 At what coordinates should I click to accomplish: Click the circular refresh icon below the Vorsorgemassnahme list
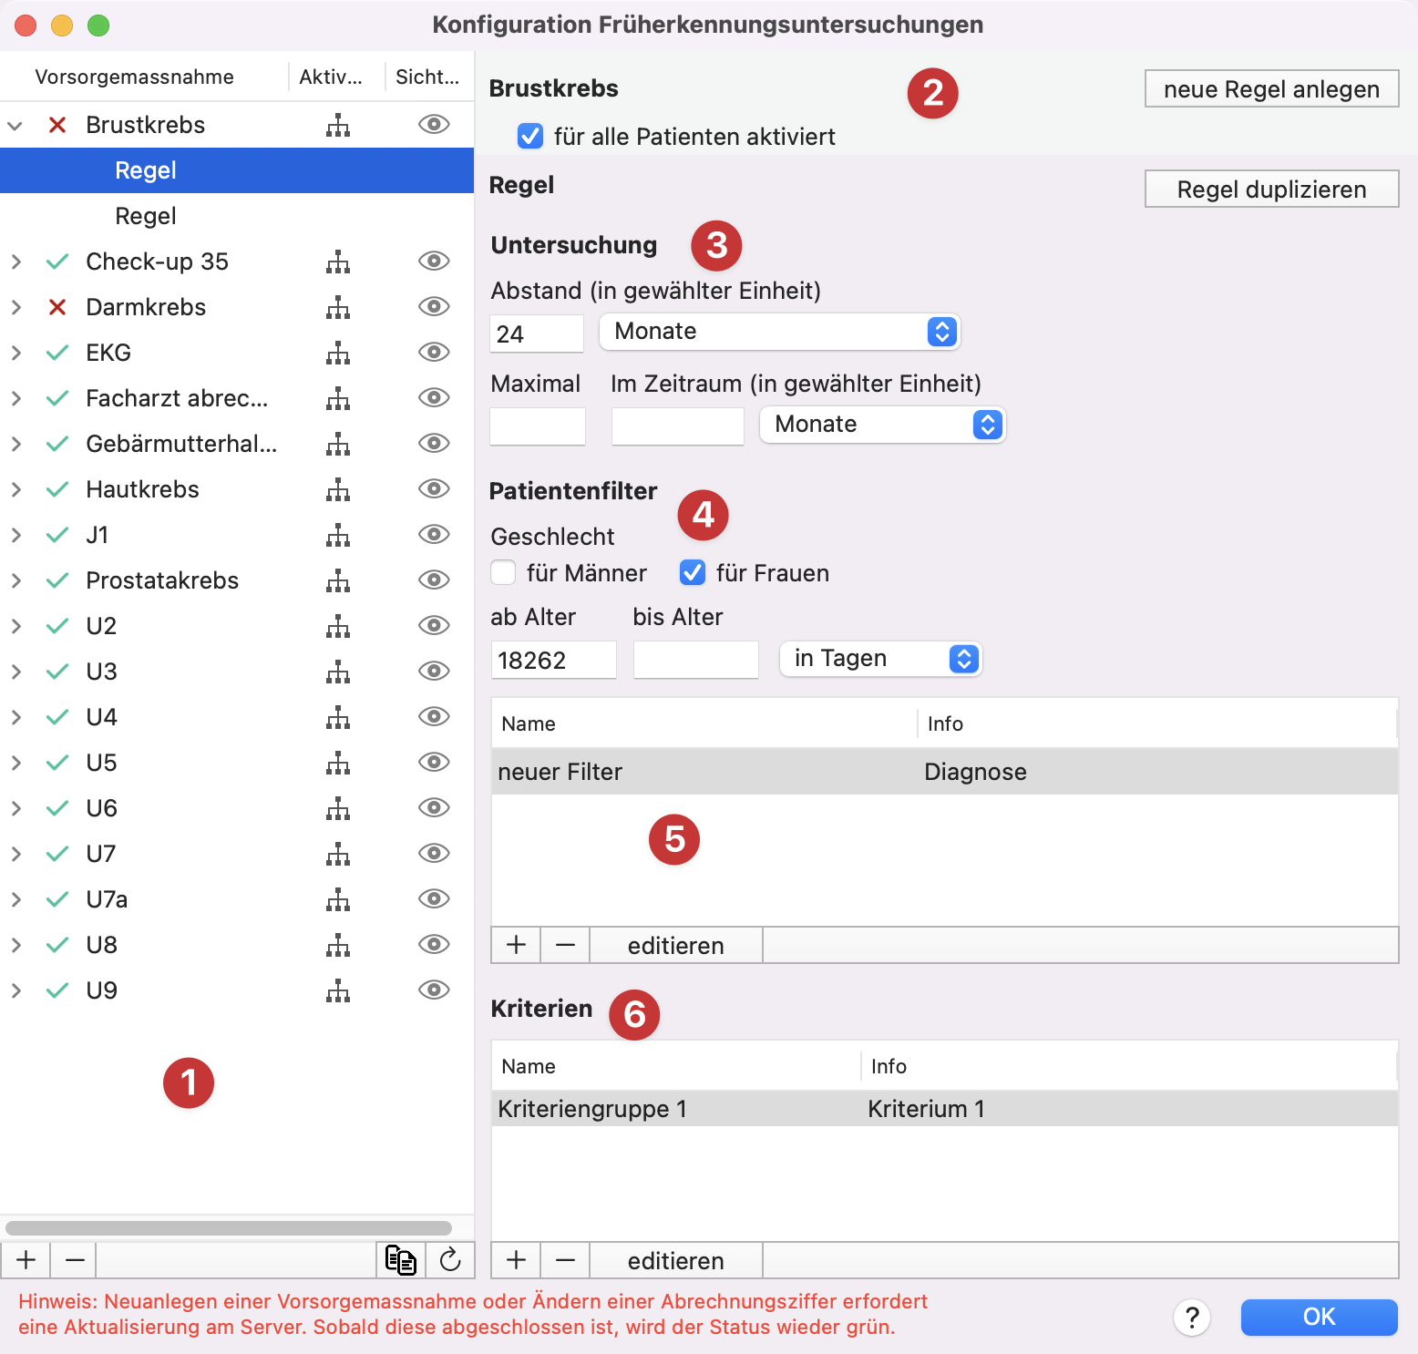coord(450,1260)
